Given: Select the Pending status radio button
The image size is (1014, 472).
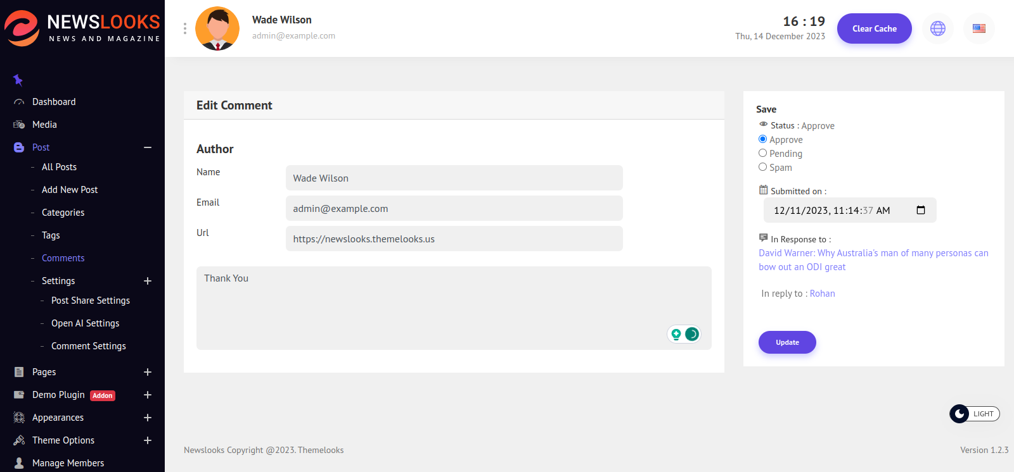Looking at the screenshot, I should tap(762, 153).
